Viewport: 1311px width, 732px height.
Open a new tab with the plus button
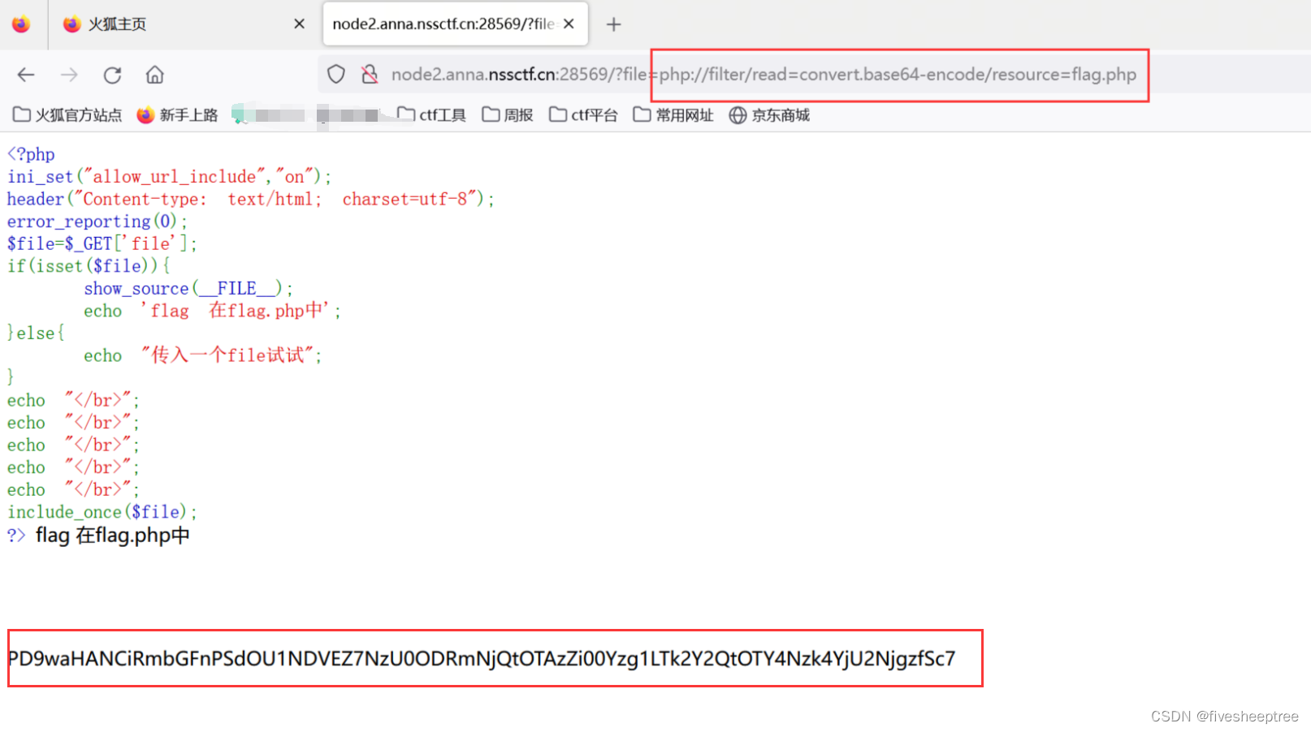[614, 24]
